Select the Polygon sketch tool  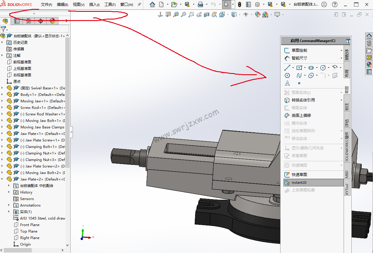(287, 75)
